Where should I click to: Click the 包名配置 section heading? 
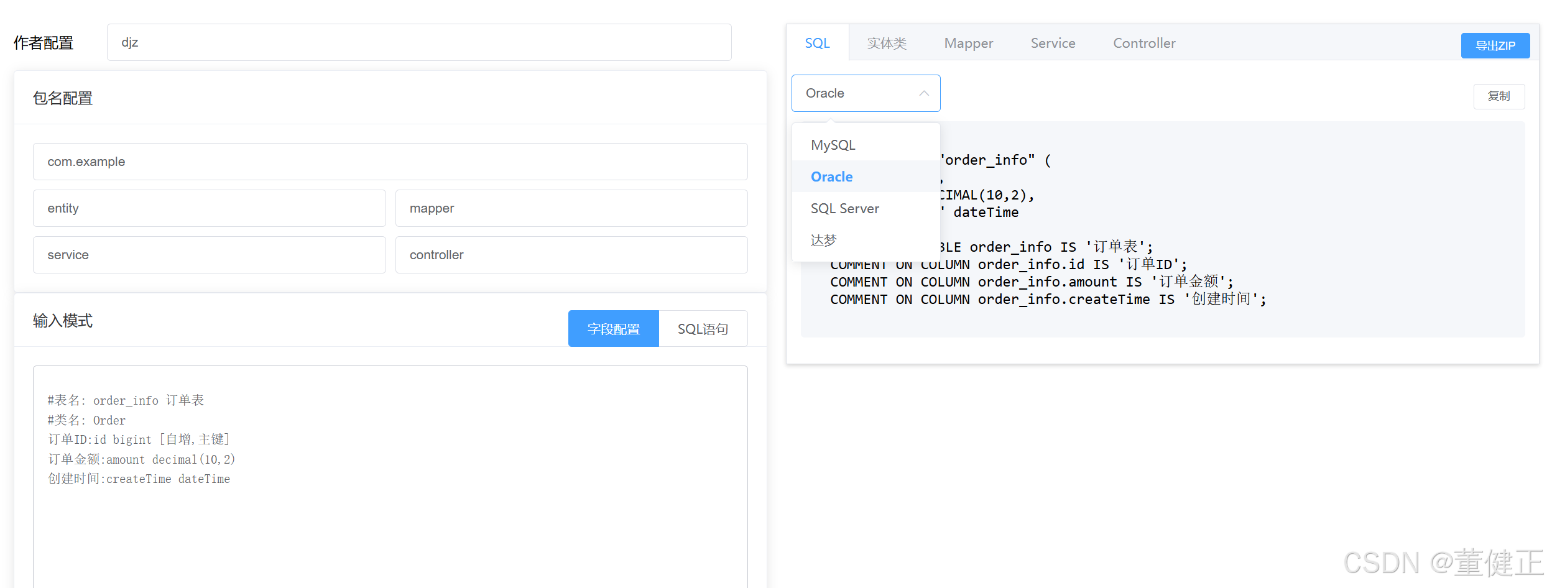pyautogui.click(x=62, y=98)
